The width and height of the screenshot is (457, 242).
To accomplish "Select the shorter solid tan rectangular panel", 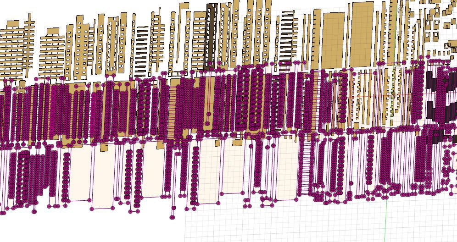I will 333,41.
